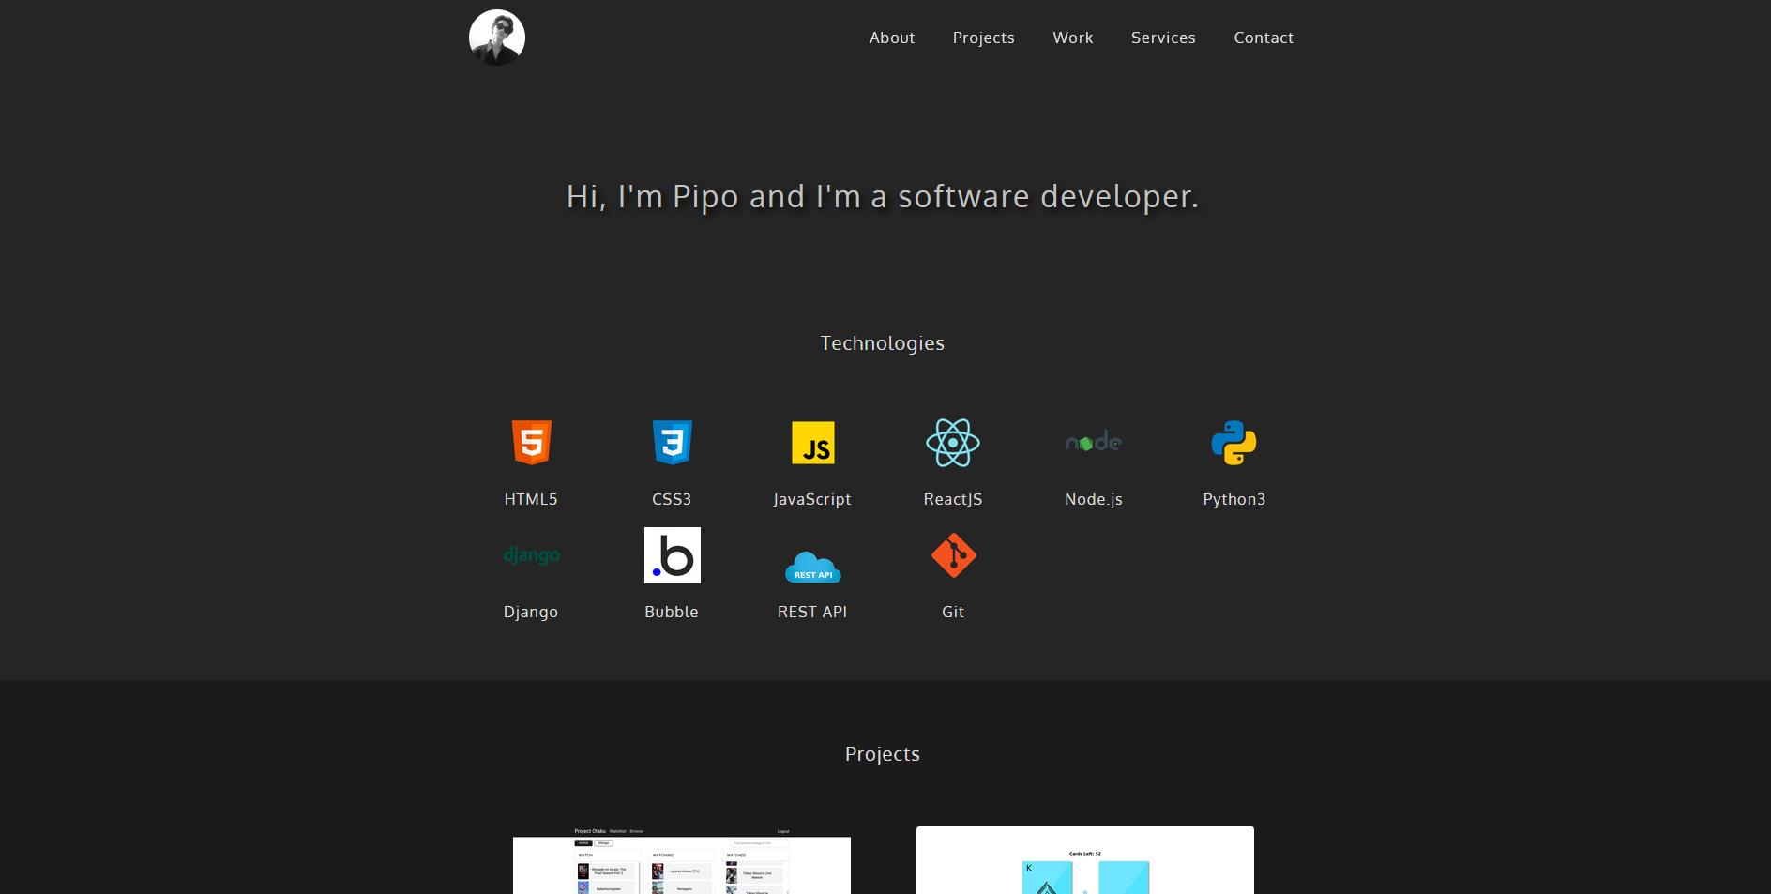The image size is (1771, 894).
Task: Open the Contact navigation link
Action: tap(1264, 38)
